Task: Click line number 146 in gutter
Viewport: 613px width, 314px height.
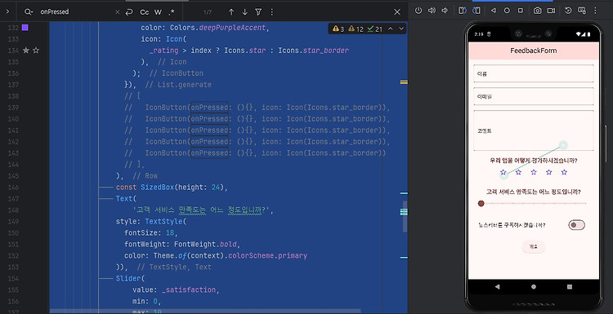Action: [x=13, y=188]
